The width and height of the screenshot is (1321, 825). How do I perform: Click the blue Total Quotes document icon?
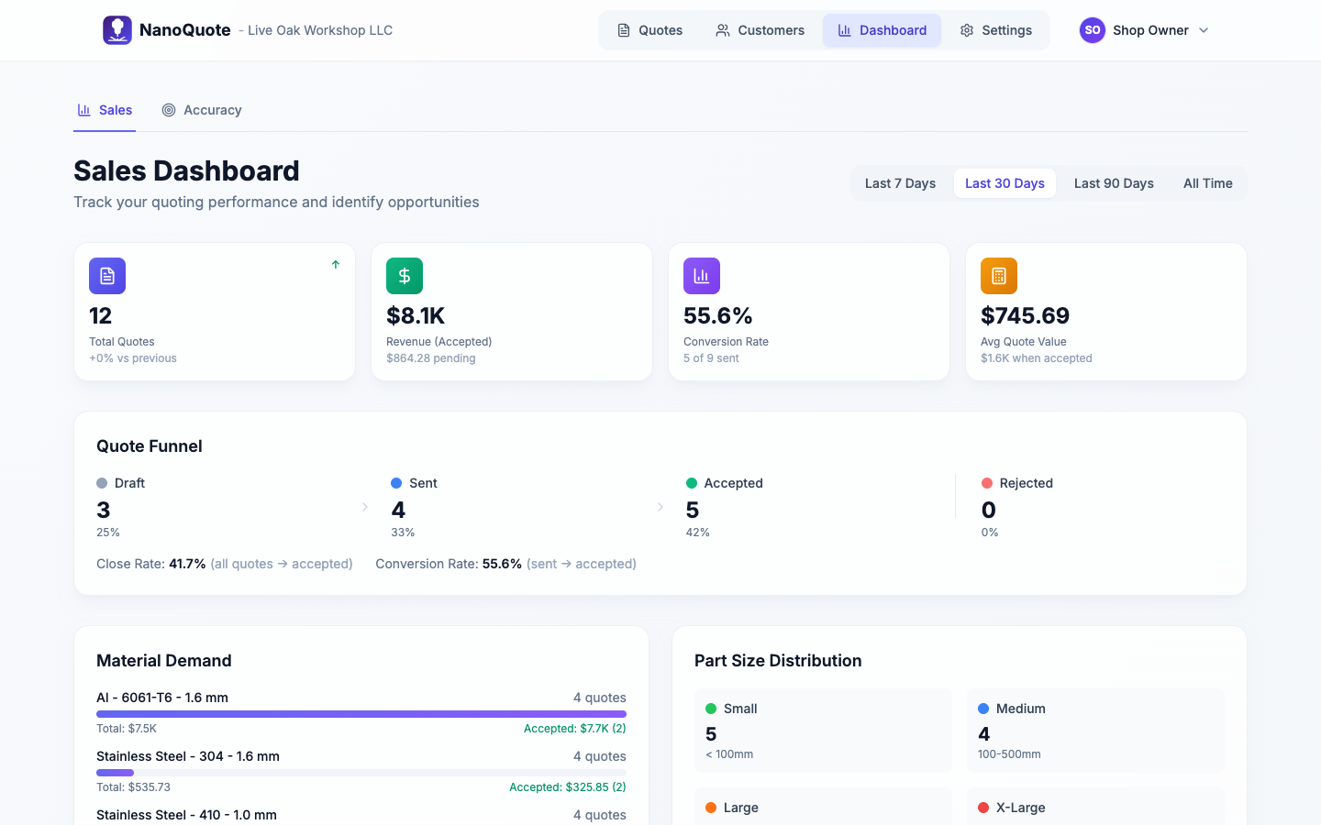point(107,275)
